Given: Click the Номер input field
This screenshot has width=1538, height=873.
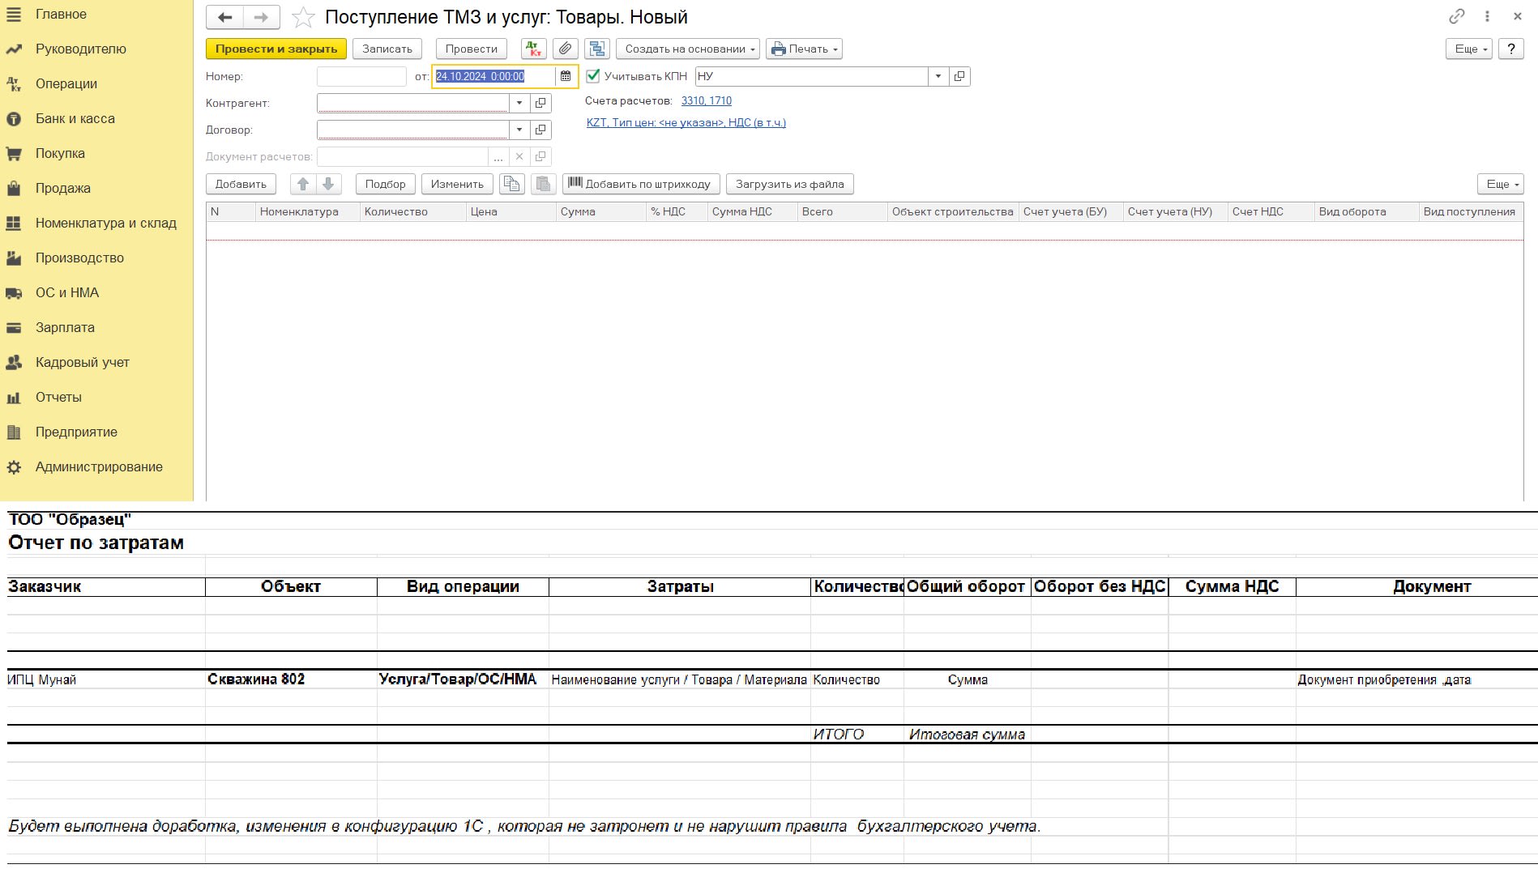Looking at the screenshot, I should click(x=361, y=76).
